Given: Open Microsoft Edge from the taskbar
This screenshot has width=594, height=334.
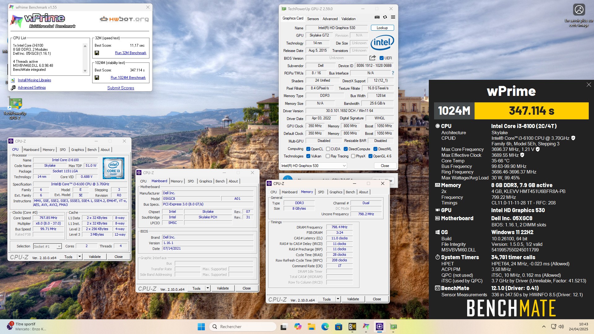Looking at the screenshot, I should coord(325,327).
